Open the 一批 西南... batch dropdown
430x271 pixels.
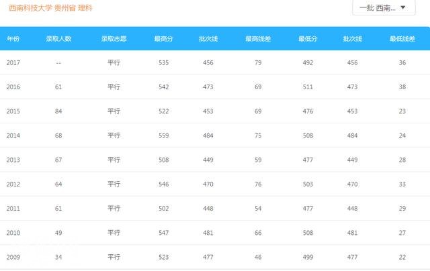pos(384,7)
